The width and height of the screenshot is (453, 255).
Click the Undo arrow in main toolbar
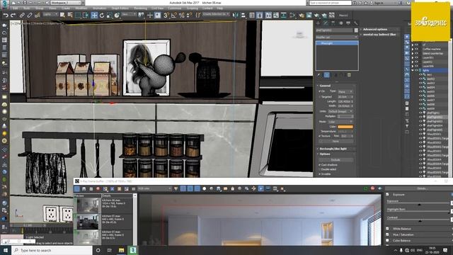click(x=6, y=15)
